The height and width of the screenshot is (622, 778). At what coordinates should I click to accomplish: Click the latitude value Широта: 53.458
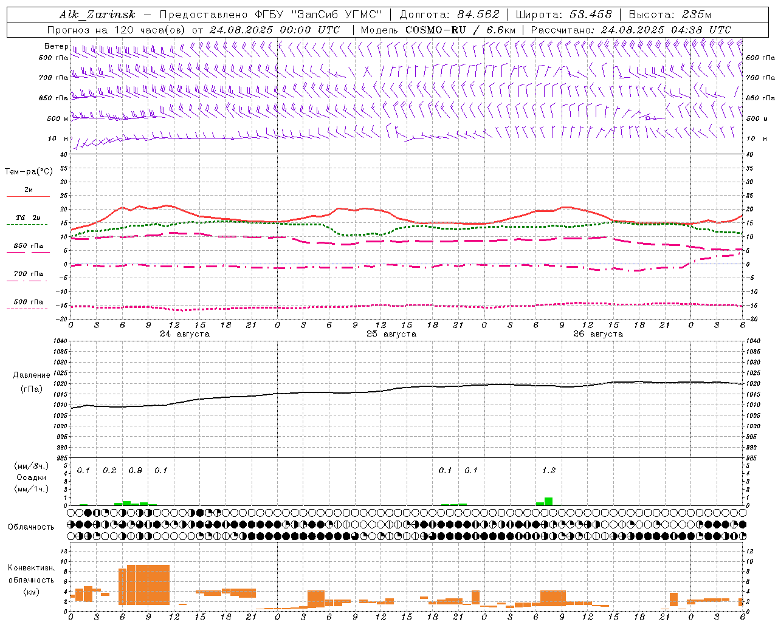[563, 15]
